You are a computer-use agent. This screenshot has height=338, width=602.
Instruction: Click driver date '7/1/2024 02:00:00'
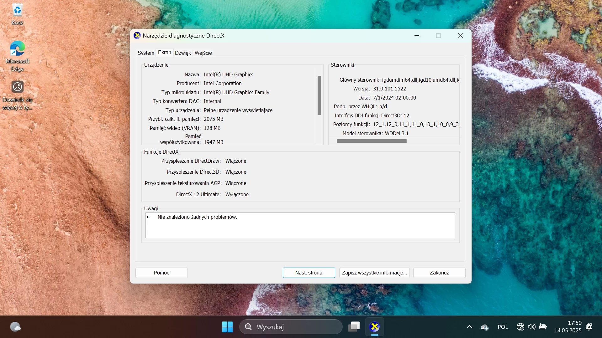coord(394,98)
